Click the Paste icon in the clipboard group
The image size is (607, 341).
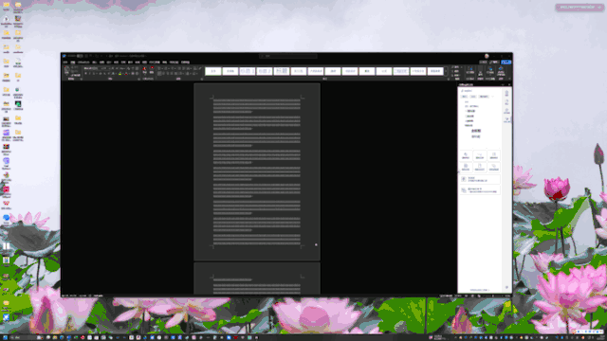click(x=67, y=69)
